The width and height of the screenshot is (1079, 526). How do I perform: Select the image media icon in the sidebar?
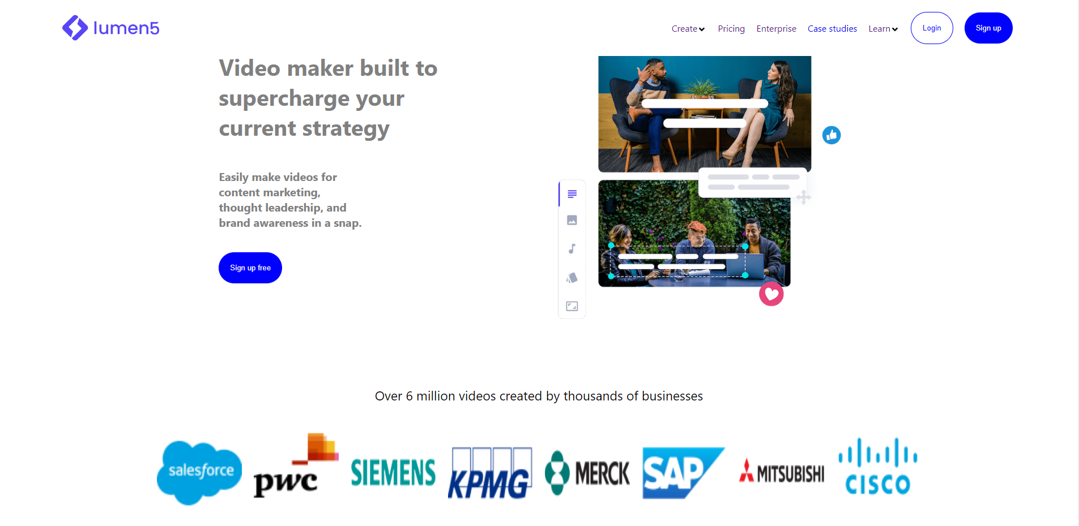pos(572,220)
